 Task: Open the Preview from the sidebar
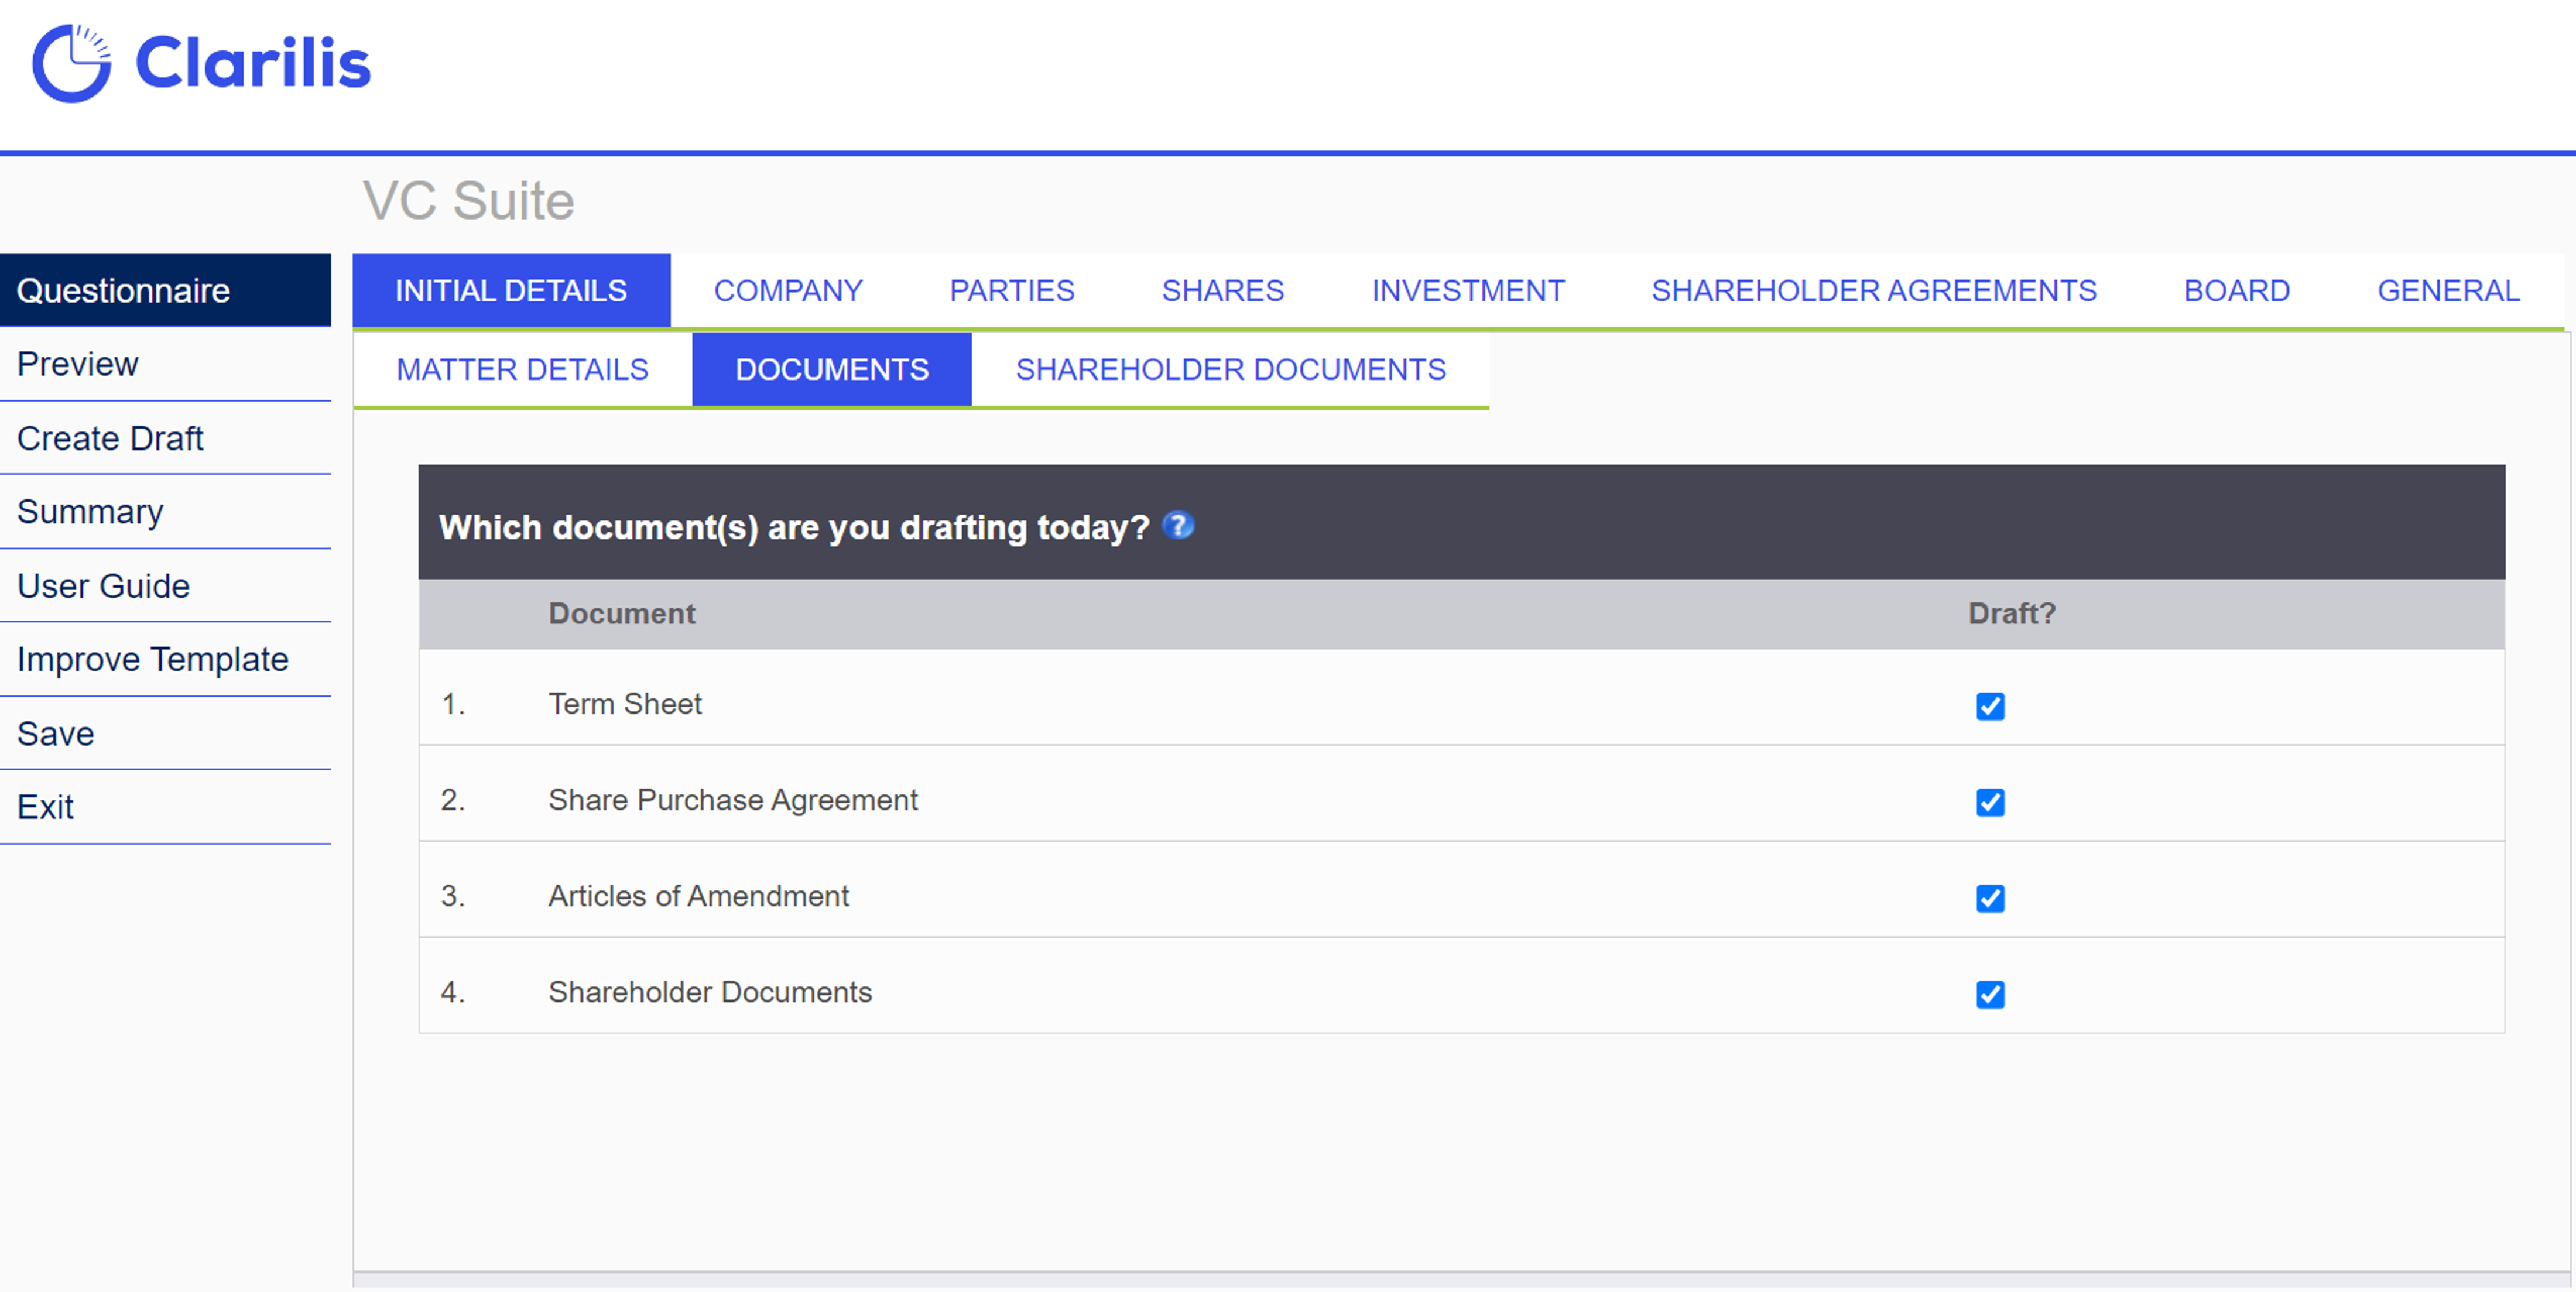(77, 364)
